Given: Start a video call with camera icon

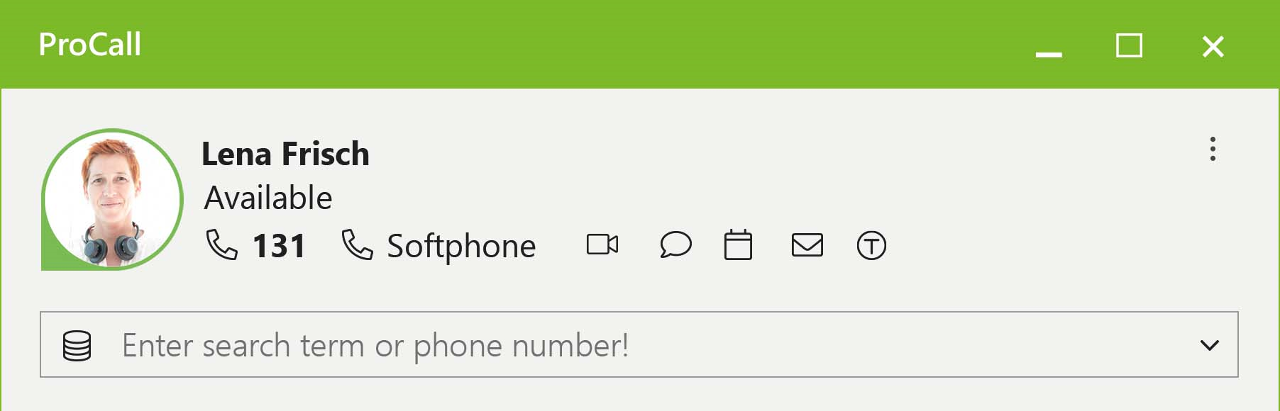Looking at the screenshot, I should pyautogui.click(x=602, y=245).
